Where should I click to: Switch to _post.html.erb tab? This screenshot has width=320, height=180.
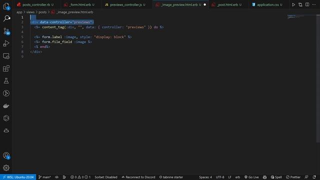[x=227, y=4]
